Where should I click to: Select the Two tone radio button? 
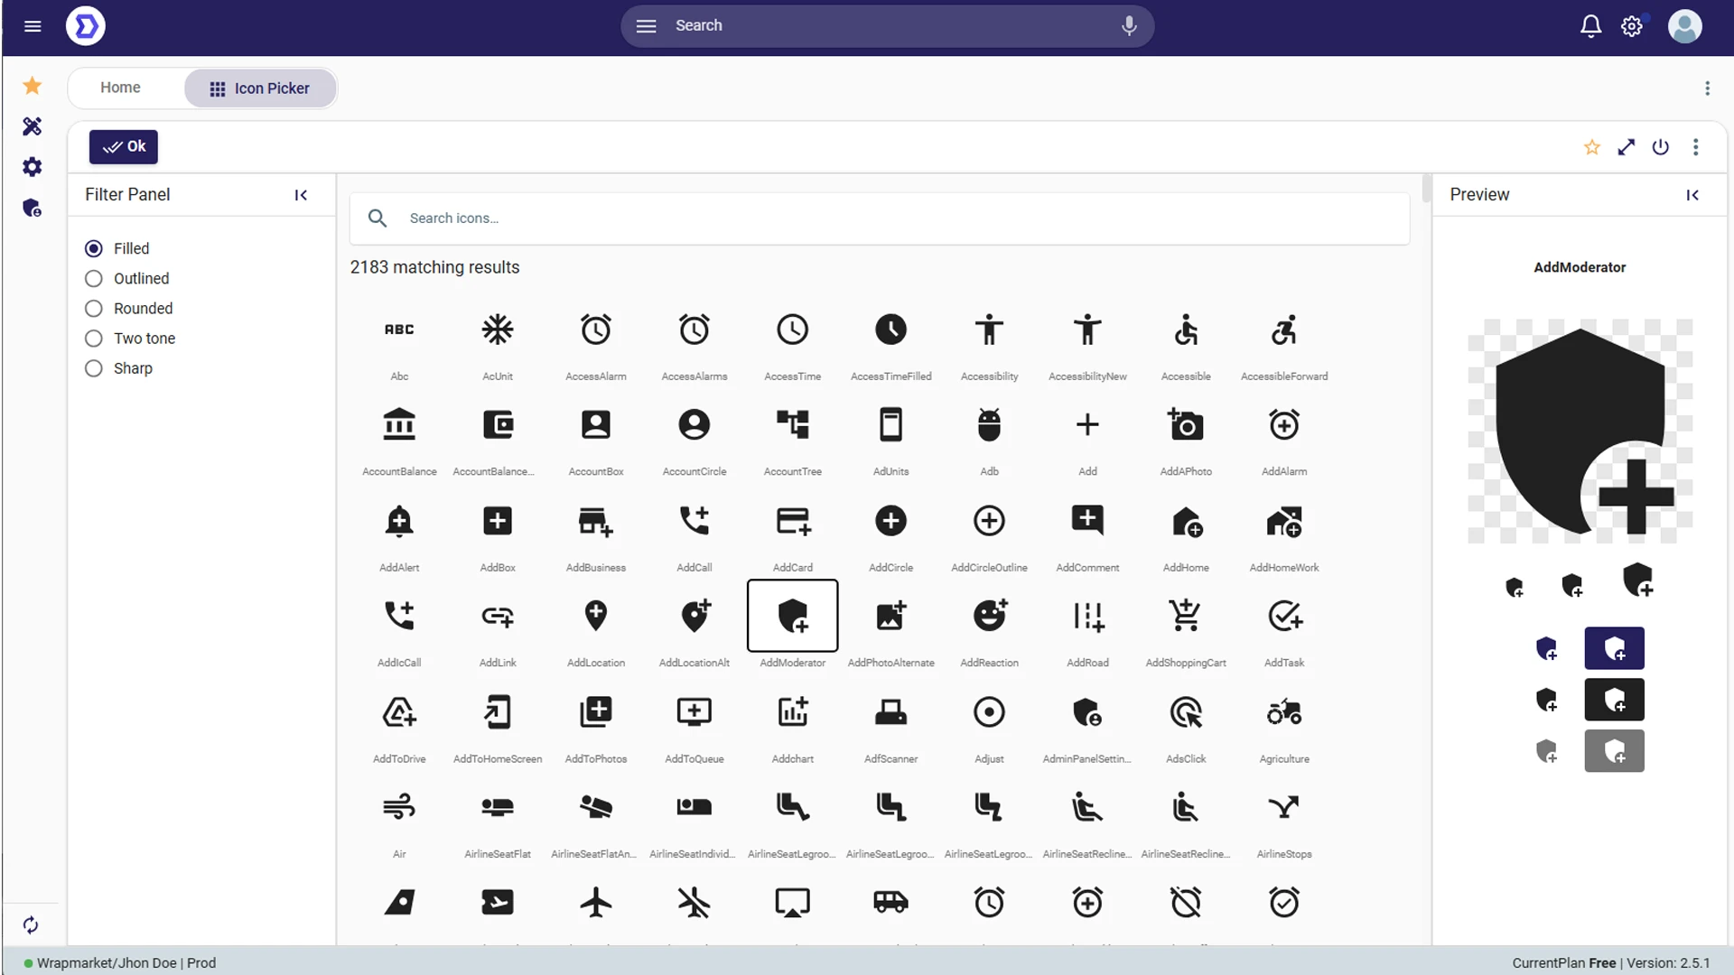coord(94,338)
